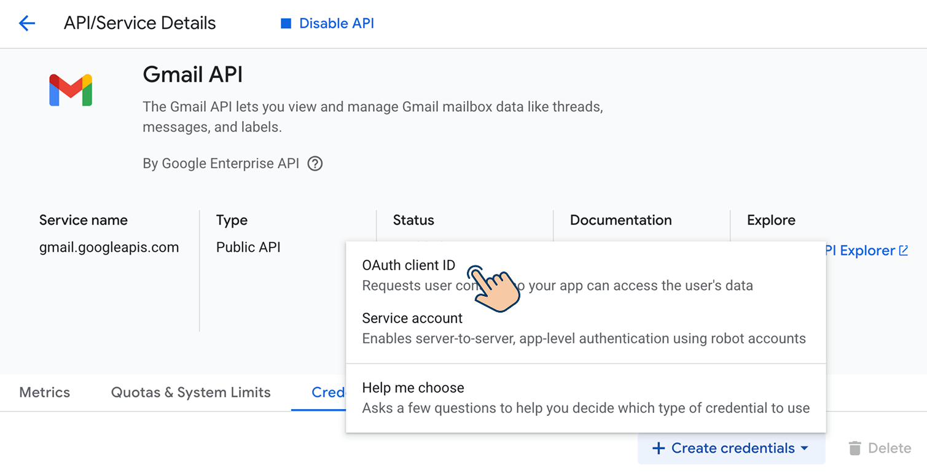The width and height of the screenshot is (927, 473).
Task: Click the Service account description about robot accounts
Action: click(584, 339)
